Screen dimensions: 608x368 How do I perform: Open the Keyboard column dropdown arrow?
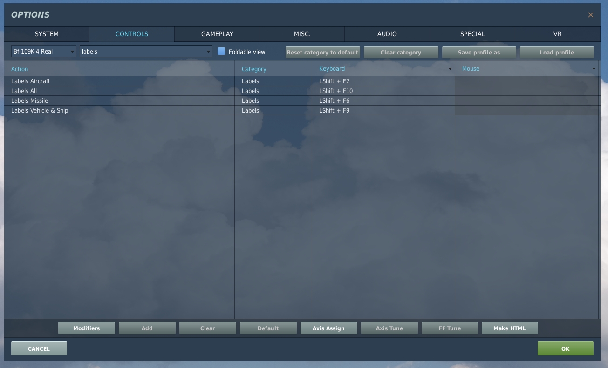450,69
